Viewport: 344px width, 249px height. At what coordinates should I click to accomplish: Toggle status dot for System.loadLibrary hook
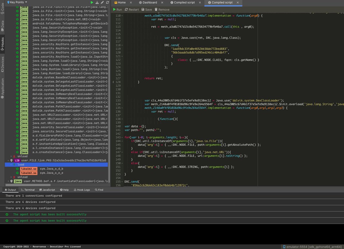(17, 65)
